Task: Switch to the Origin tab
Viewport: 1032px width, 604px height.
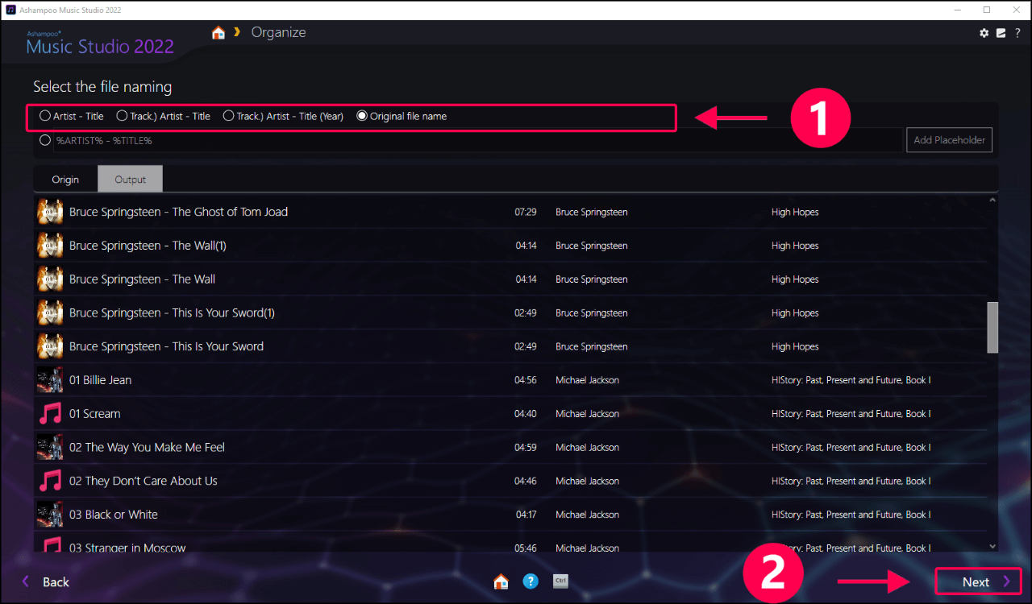Action: (65, 179)
